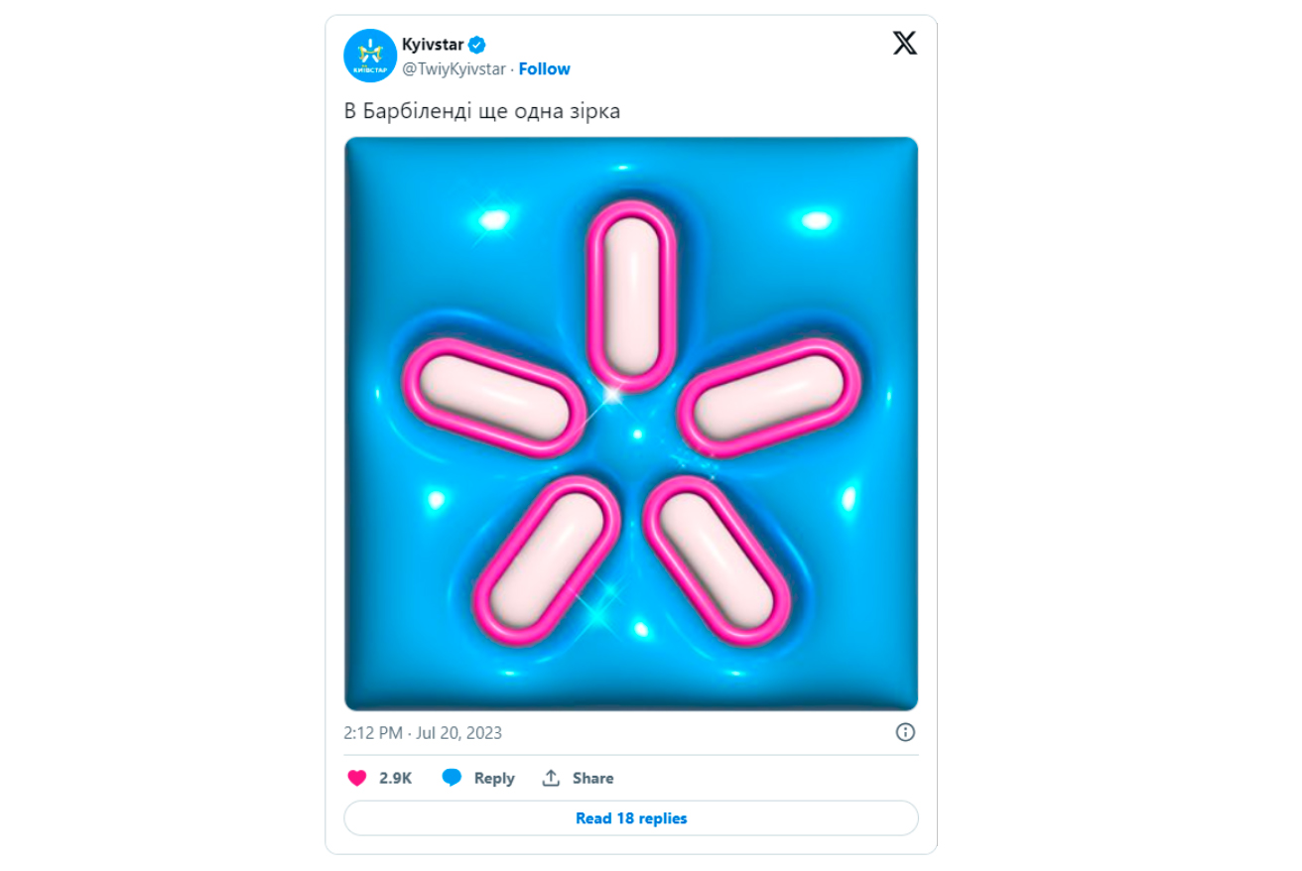Screen dimensions: 1302x871
Task: Like the tweet with heart icon
Action: [357, 778]
